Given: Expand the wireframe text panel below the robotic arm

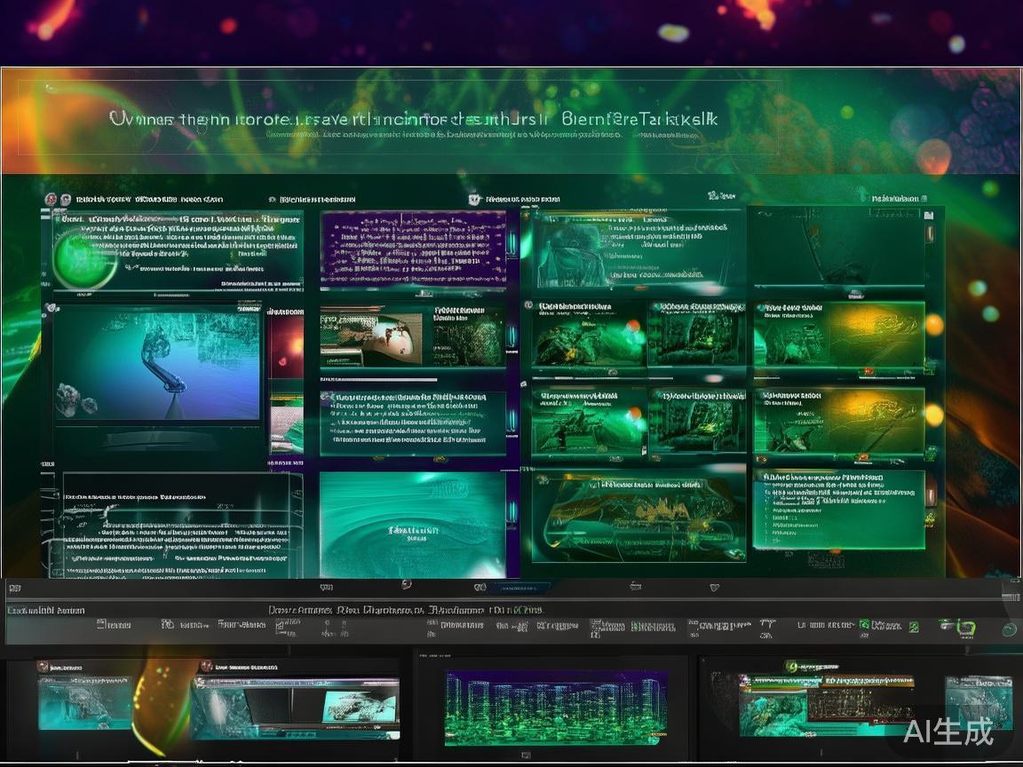Looking at the screenshot, I should [x=178, y=524].
